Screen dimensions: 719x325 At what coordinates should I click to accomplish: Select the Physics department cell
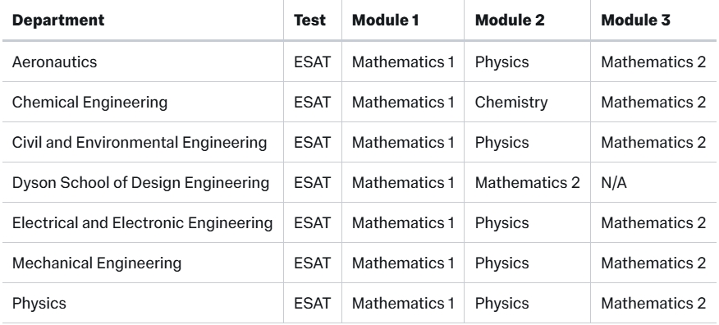(39, 304)
